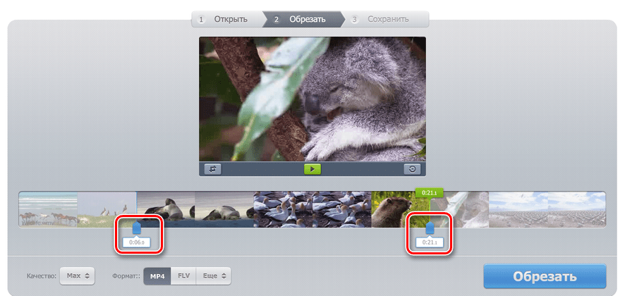Select MP4 output format
625x296 pixels.
(157, 276)
